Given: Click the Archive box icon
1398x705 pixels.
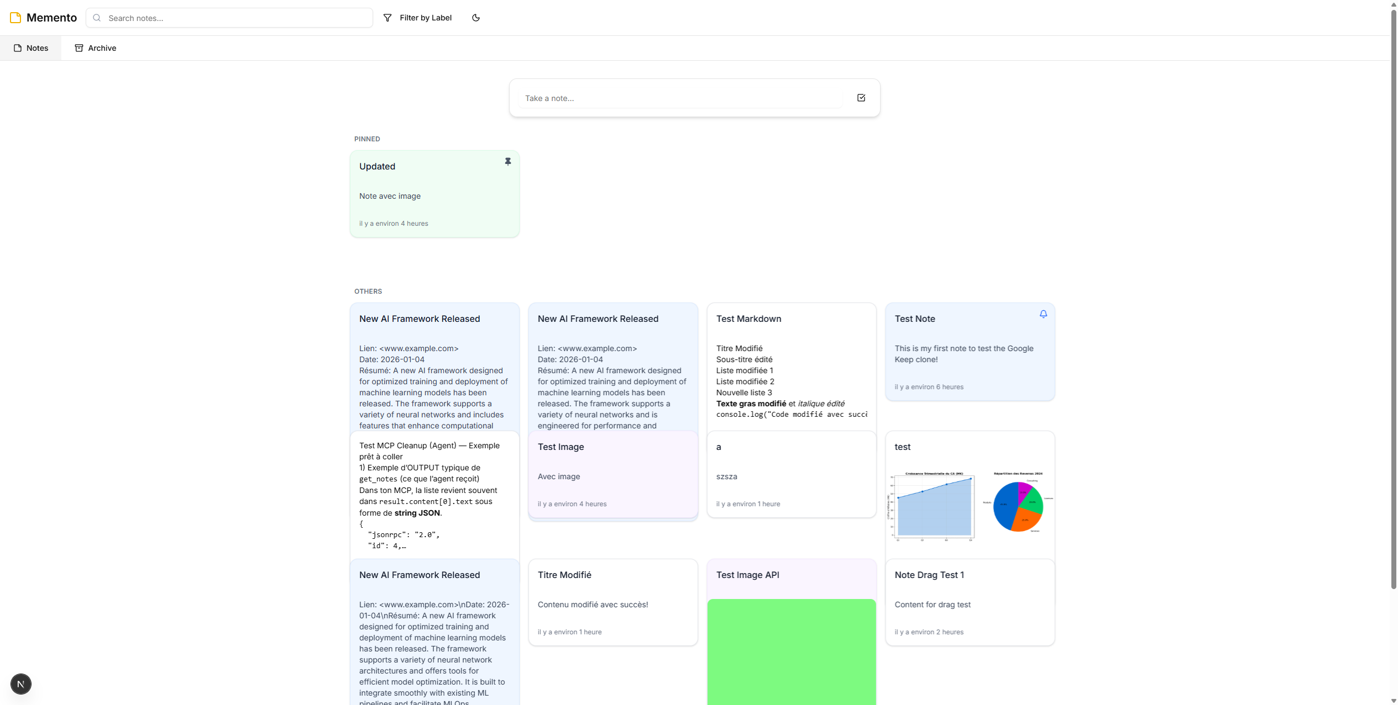Looking at the screenshot, I should [x=79, y=48].
